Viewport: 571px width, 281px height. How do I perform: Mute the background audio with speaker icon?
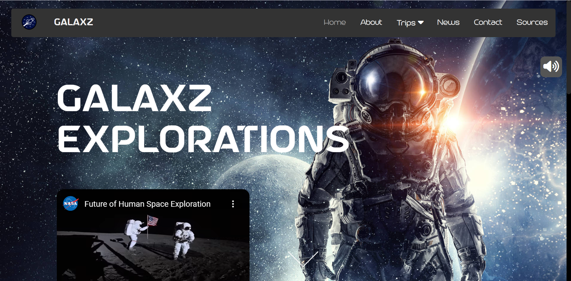(x=551, y=67)
